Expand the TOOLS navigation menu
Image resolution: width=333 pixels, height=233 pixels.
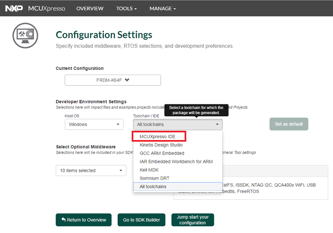pyautogui.click(x=126, y=8)
